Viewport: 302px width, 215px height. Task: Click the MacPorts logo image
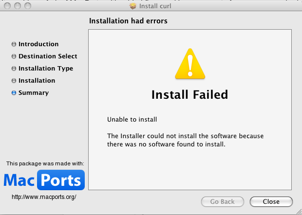(x=44, y=180)
